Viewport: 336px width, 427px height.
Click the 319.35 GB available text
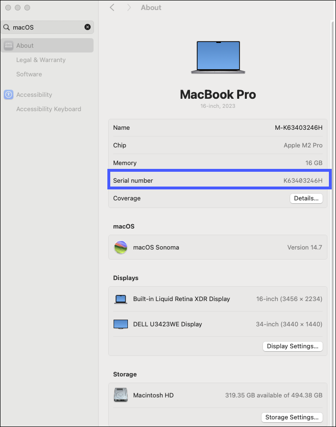point(274,395)
